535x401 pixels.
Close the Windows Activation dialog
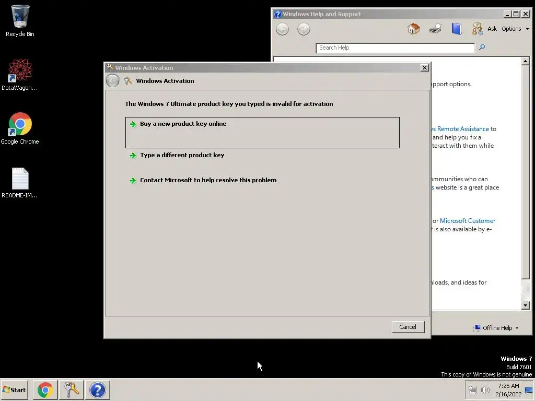pyautogui.click(x=424, y=67)
